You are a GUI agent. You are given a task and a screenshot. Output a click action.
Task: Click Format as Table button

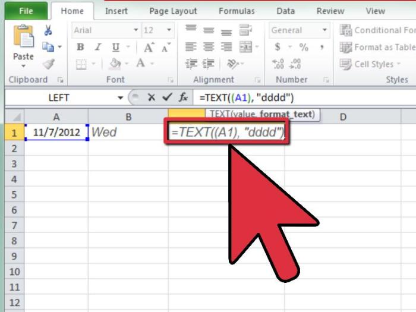pyautogui.click(x=378, y=47)
